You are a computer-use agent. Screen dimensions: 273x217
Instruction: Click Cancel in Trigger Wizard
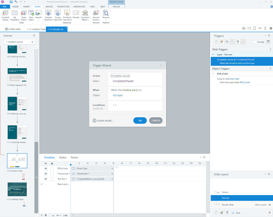tap(156, 120)
